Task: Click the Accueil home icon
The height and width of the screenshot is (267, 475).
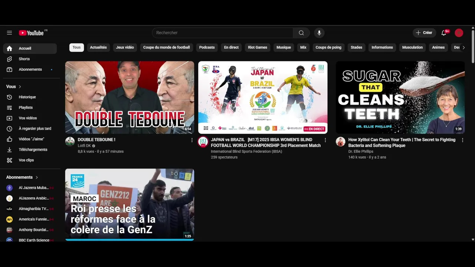Action: point(9,48)
